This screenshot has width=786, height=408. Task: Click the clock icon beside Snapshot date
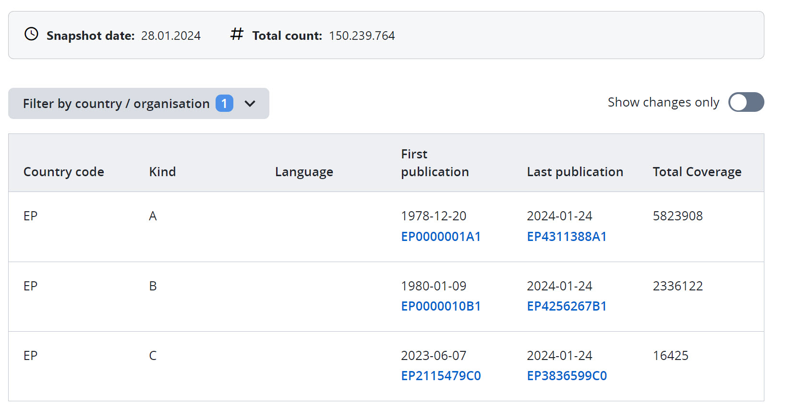pyautogui.click(x=31, y=35)
